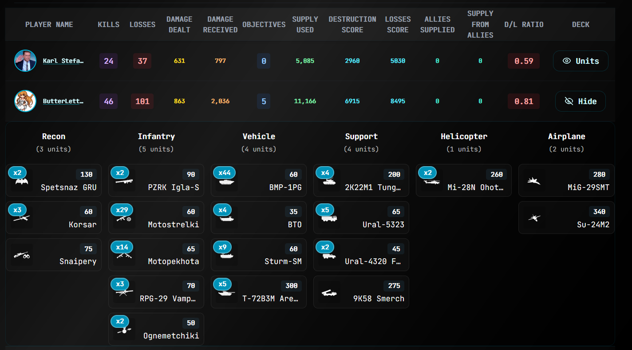Image resolution: width=632 pixels, height=350 pixels.
Task: Sort by D/L Ratio column
Action: click(524, 24)
